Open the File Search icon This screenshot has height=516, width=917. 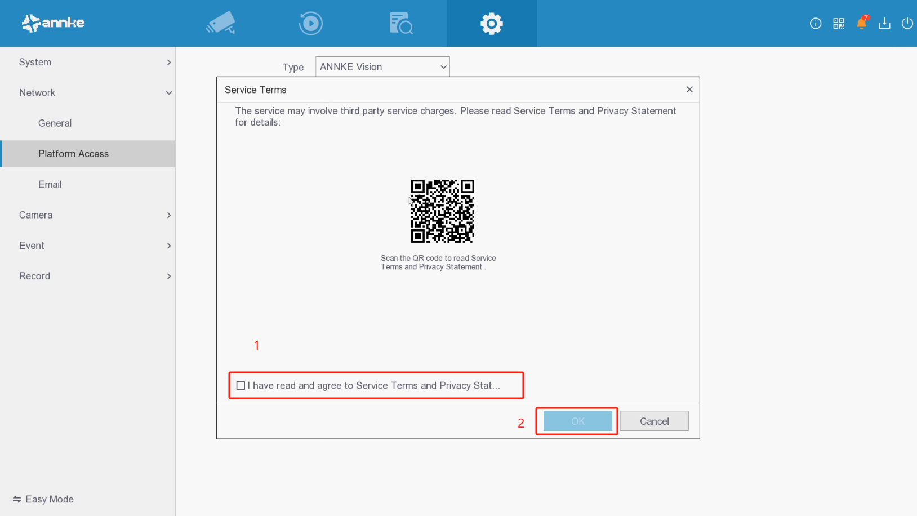[x=401, y=23]
